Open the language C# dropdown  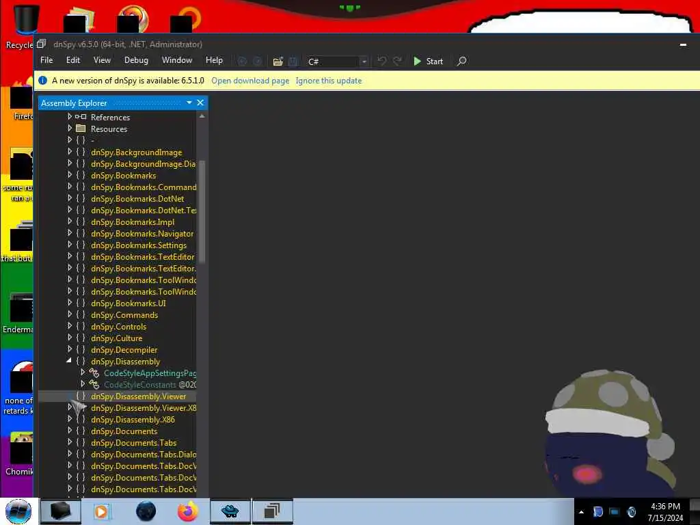pos(364,62)
